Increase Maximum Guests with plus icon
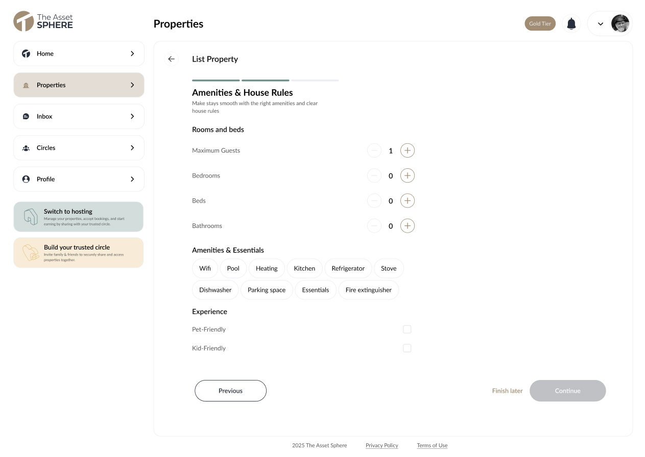Screen dimensions: 645x457 coord(407,150)
